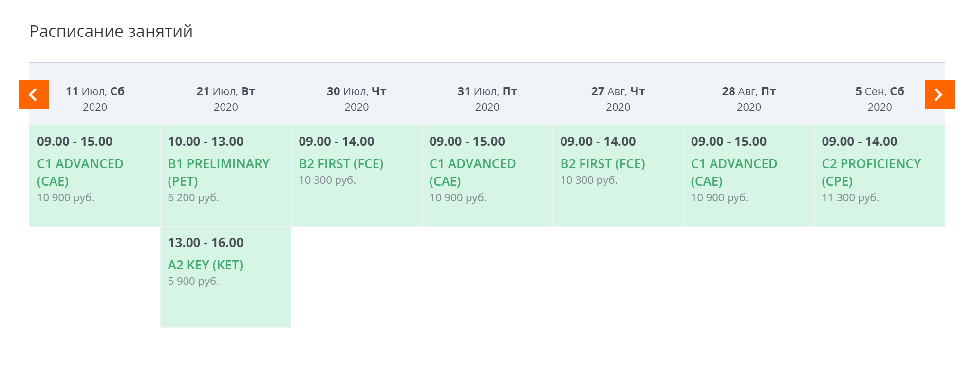
Task: Click the Расписание занятий heading
Action: pos(111,31)
